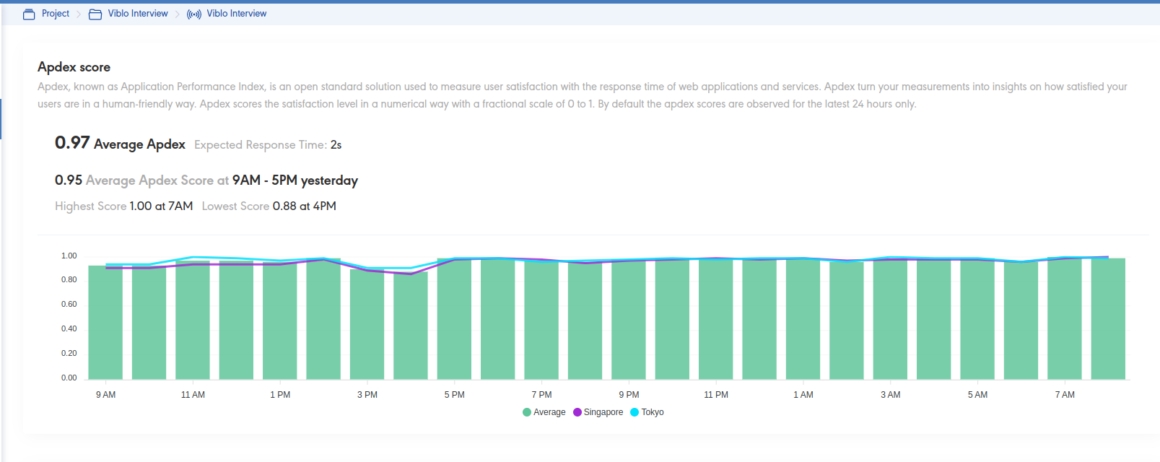Open the Project breadcrumb link
Viewport: 1160px width, 462px height.
[x=56, y=14]
